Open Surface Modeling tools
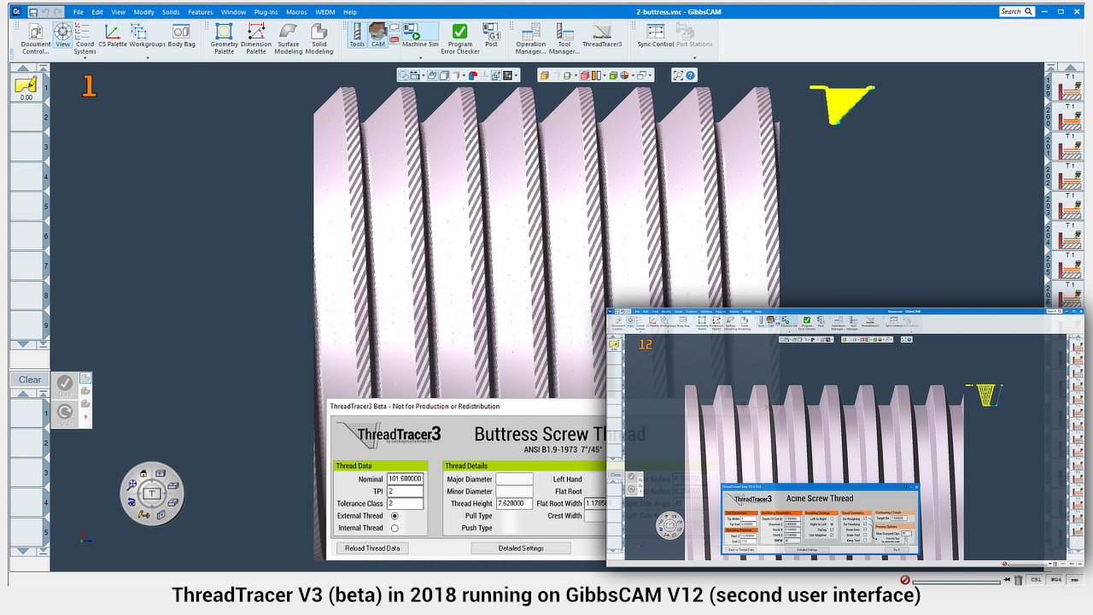This screenshot has height=615, width=1093. click(289, 38)
